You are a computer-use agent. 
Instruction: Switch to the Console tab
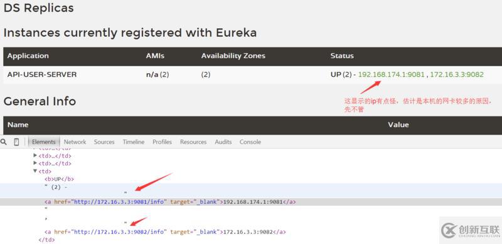coord(250,142)
